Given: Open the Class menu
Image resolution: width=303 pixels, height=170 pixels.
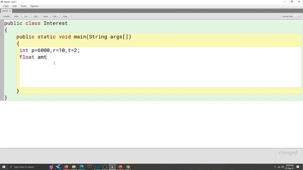Looking at the screenshot, I should point(6,6).
